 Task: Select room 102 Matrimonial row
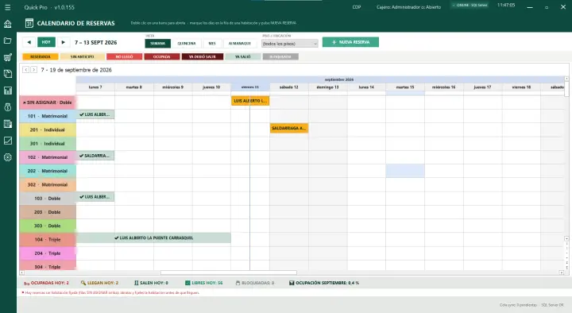[48, 157]
